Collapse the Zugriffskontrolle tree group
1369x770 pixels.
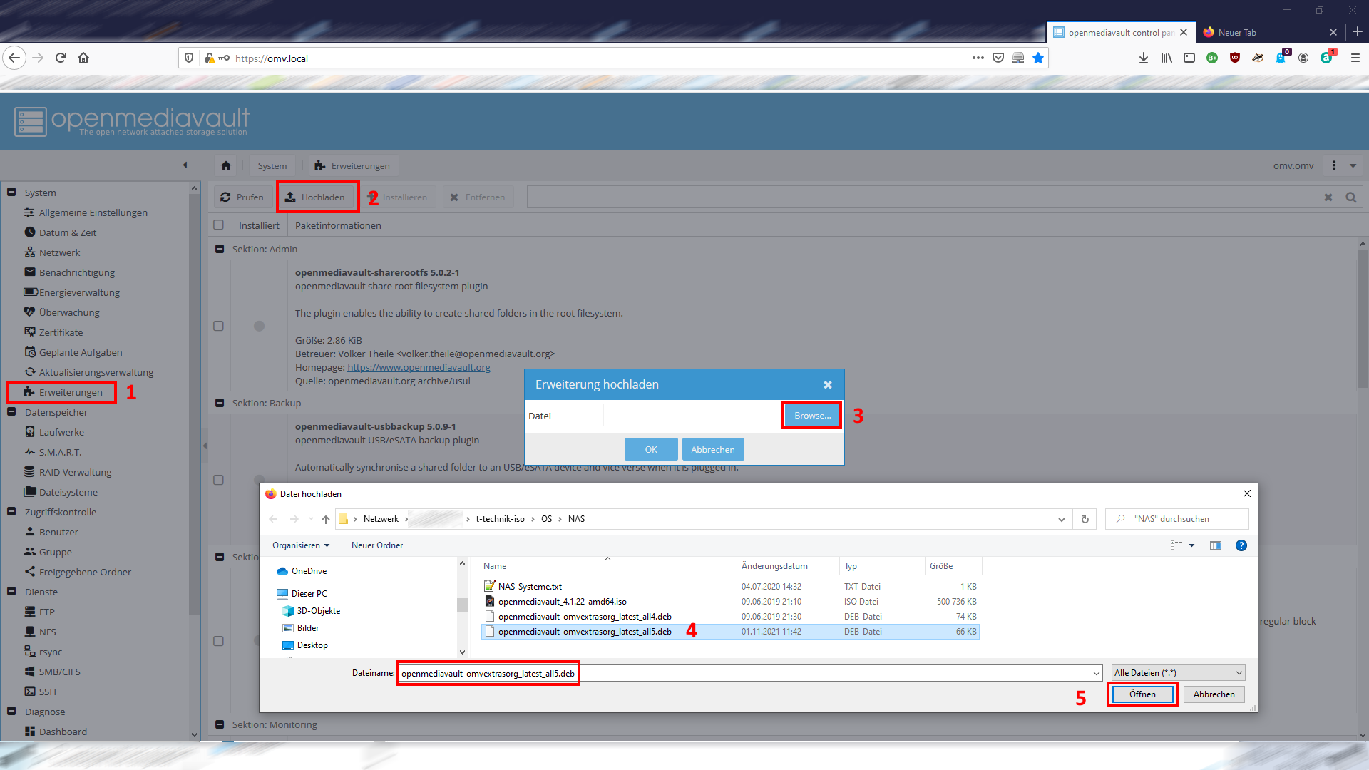coord(11,511)
